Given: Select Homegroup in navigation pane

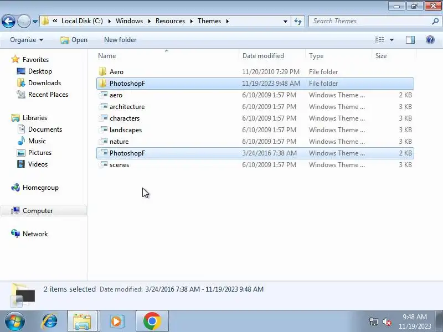Looking at the screenshot, I should pos(35,188).
